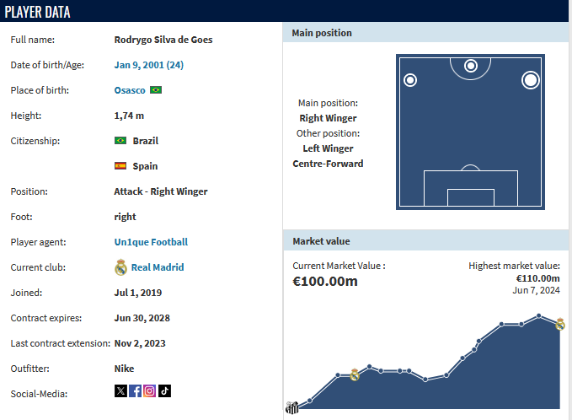Click the Centre-Forward text under Other position
Screen dimensions: 572x420
[328, 164]
